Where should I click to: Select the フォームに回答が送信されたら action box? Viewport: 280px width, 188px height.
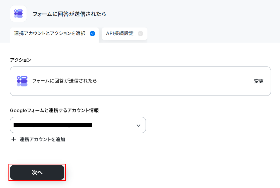(140, 81)
